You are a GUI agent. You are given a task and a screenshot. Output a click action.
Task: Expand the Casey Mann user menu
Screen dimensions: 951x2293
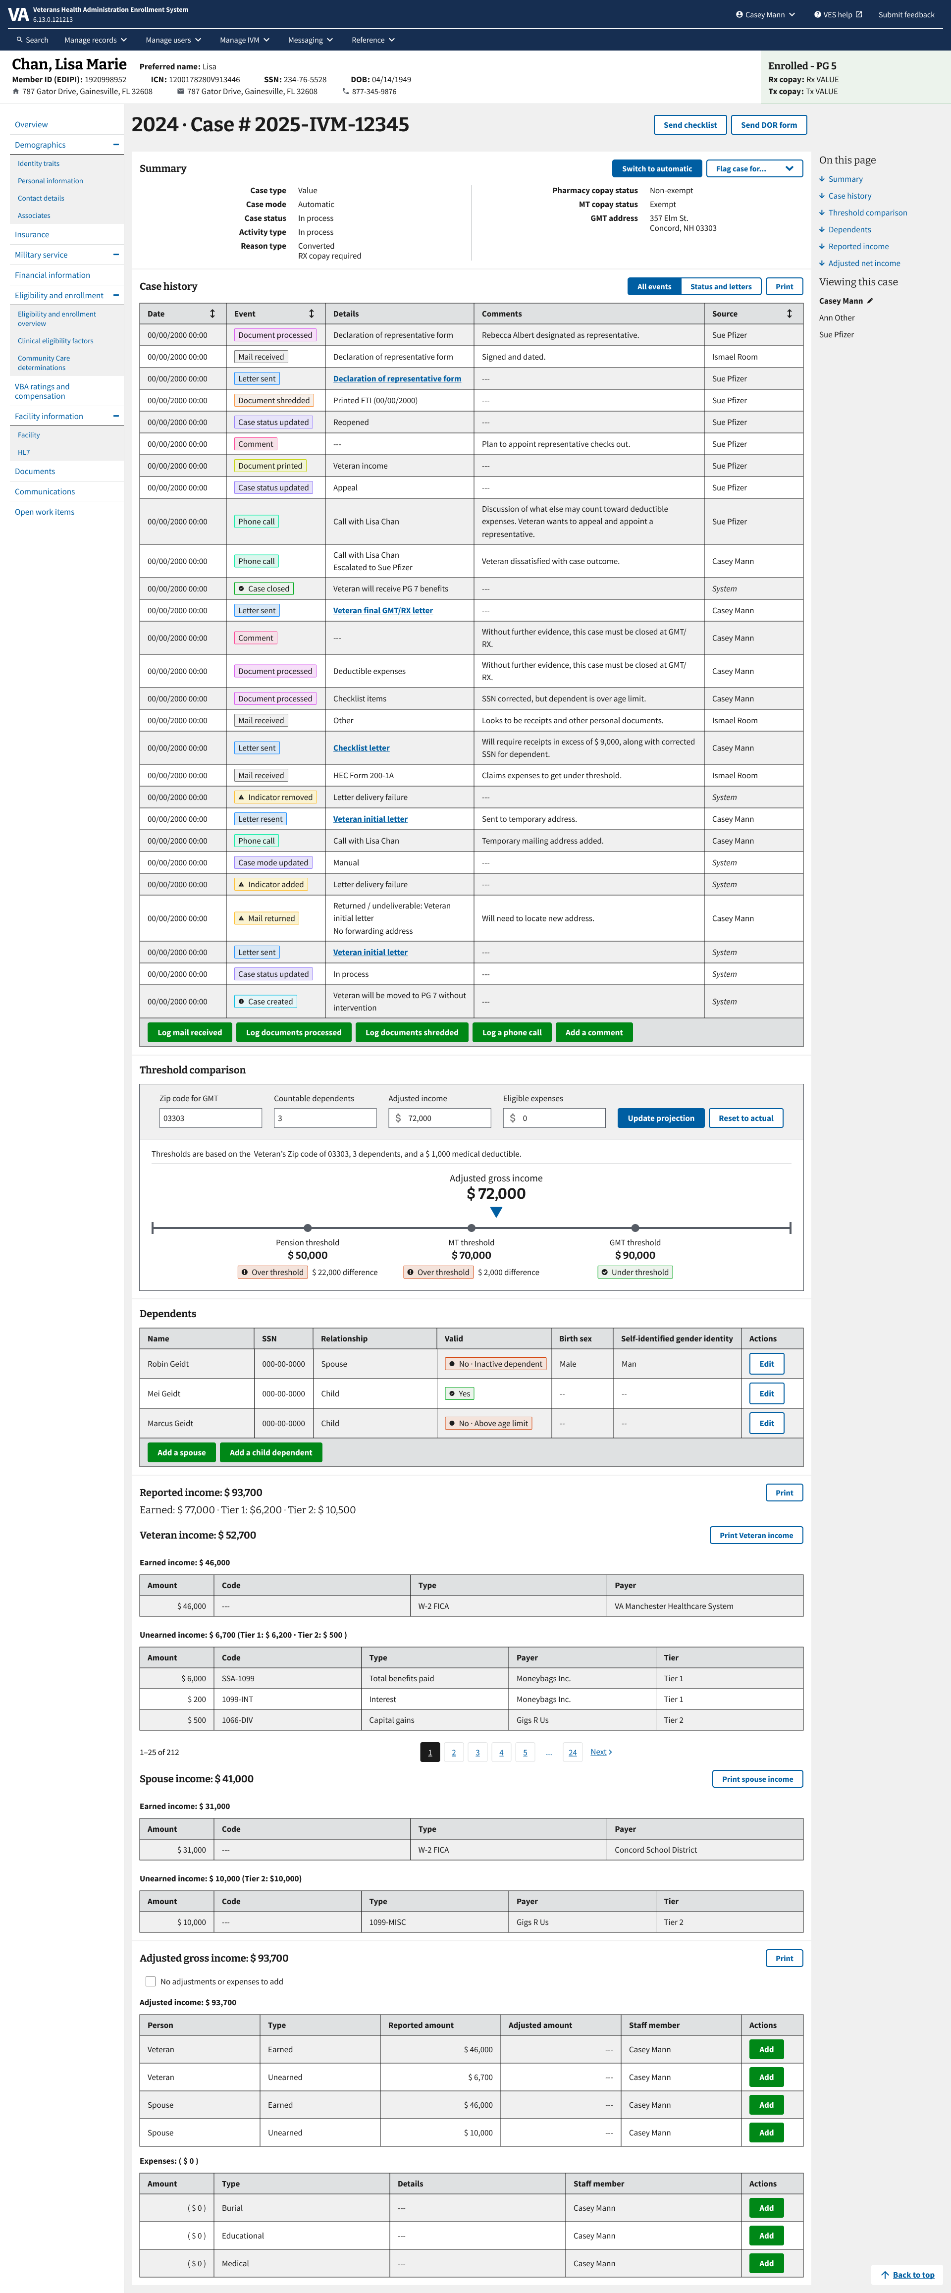765,14
